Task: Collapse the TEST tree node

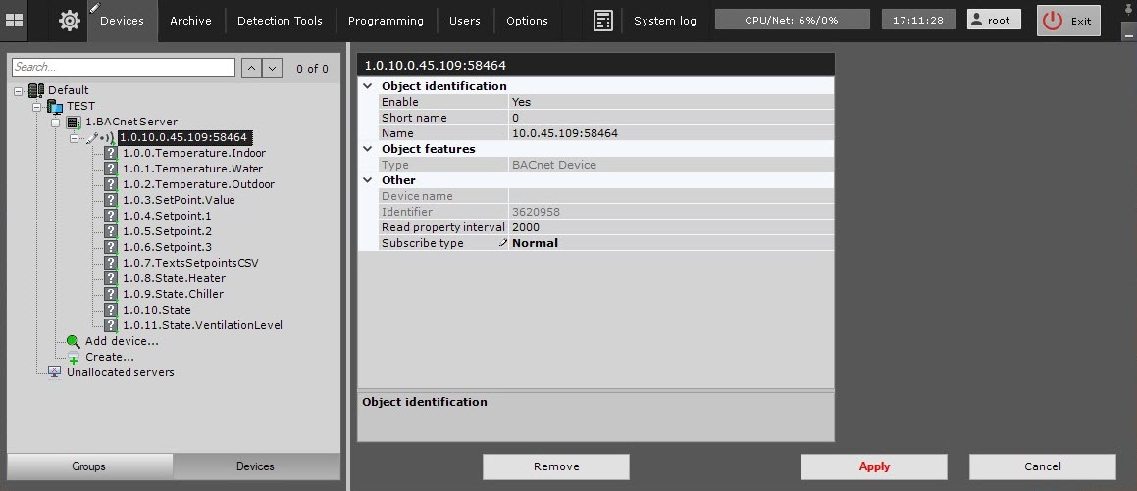Action: 37,106
